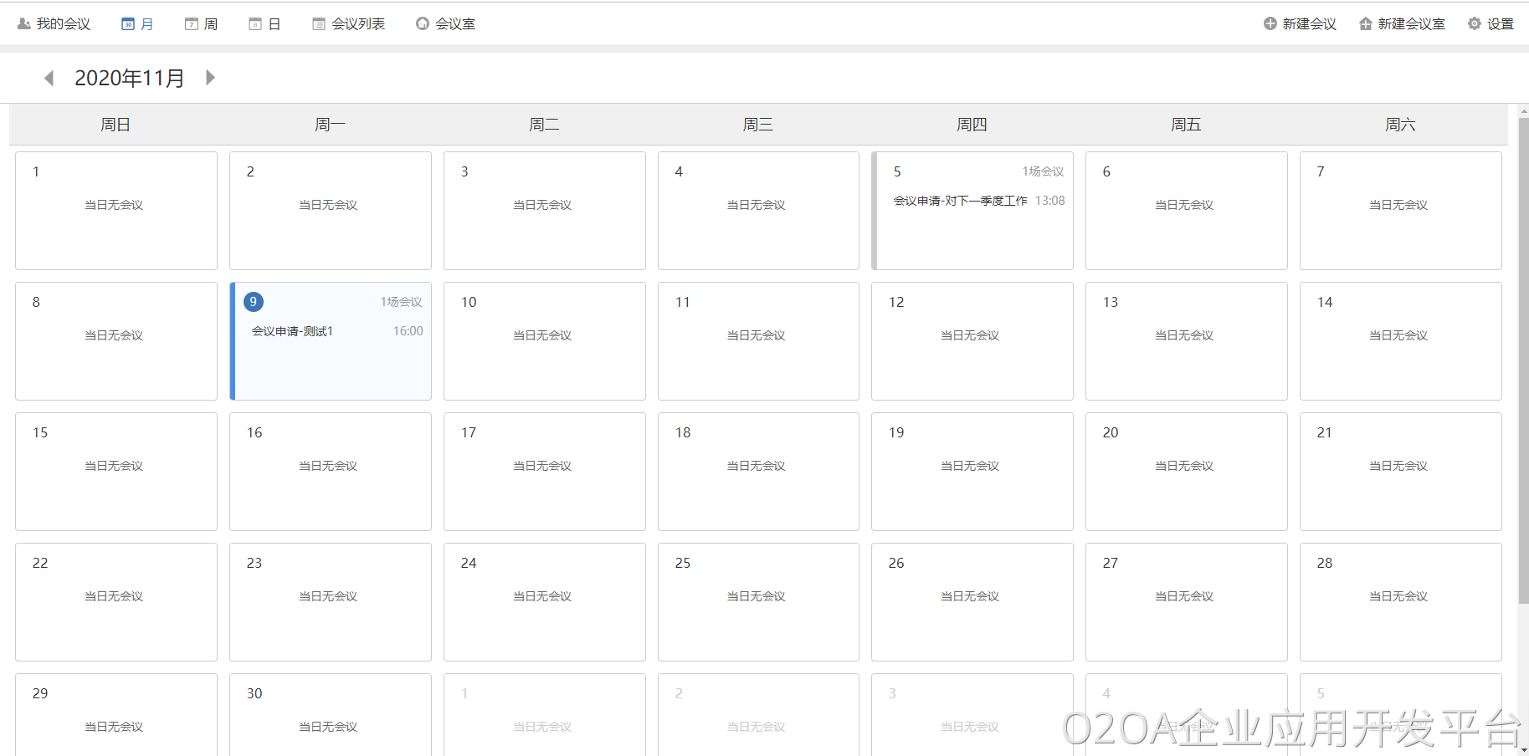Click the My Meetings person icon
Screen dimensions: 1529x756
tap(24, 24)
